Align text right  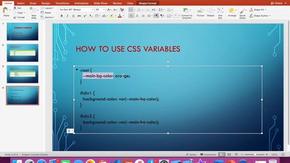(x=143, y=16)
